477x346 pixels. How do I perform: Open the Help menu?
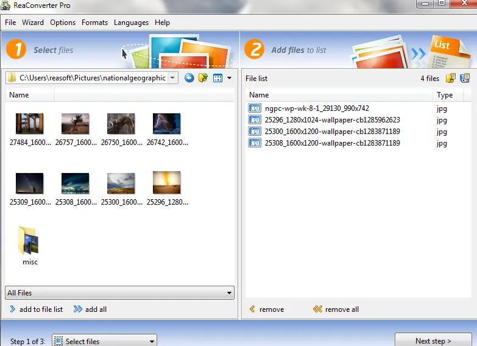click(x=162, y=23)
